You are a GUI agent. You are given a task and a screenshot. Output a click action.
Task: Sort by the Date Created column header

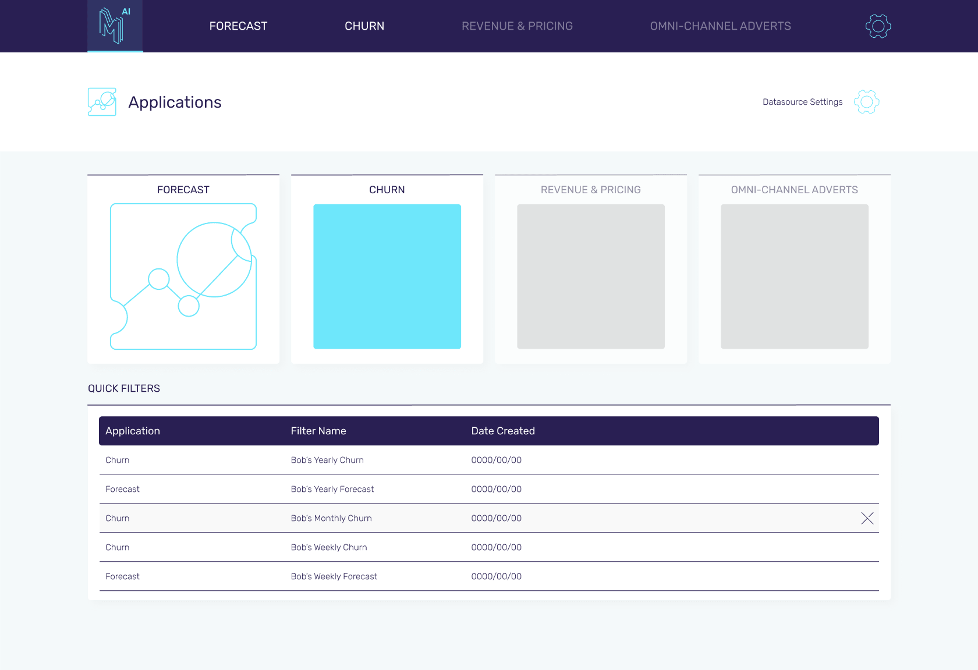[503, 431]
